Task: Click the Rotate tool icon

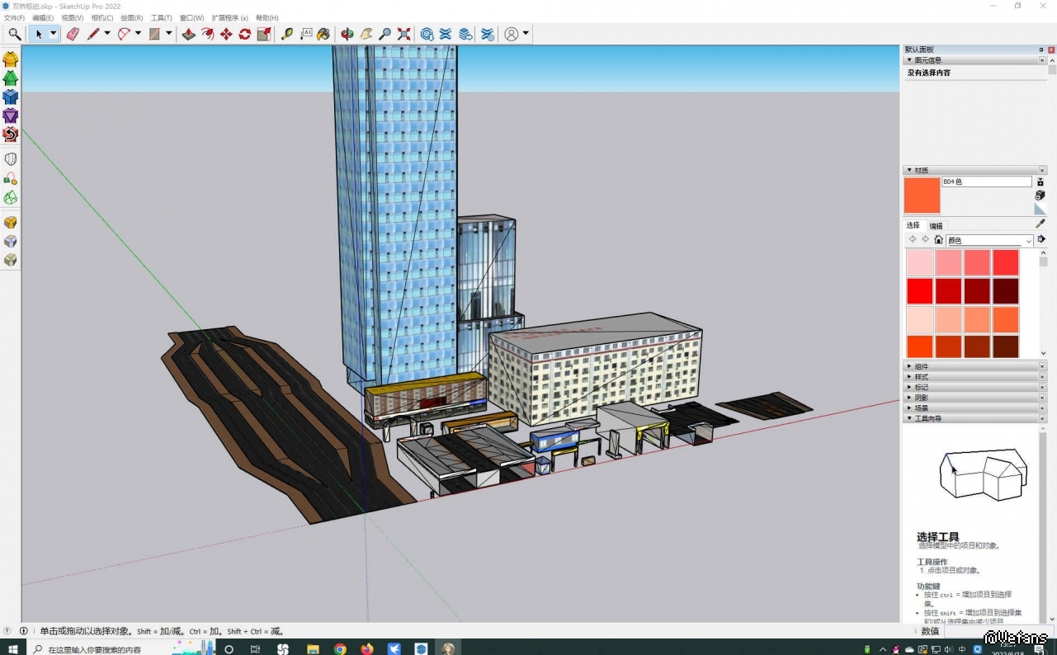Action: pos(245,34)
